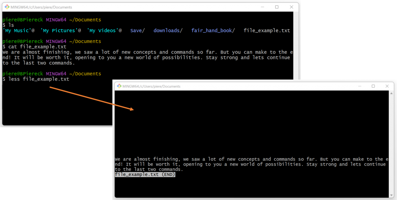Click 'My Music' in the ls listing

pos(18,31)
